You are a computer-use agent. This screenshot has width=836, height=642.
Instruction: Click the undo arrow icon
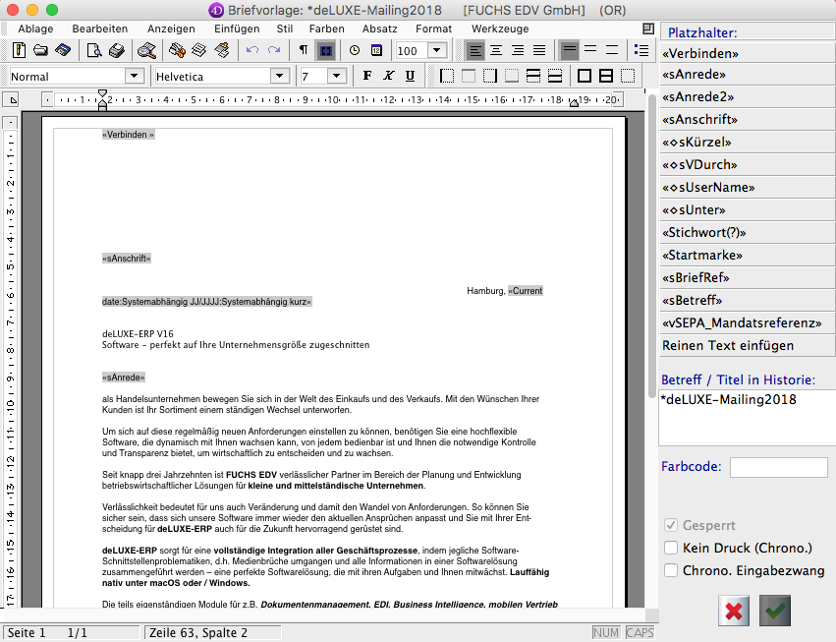point(252,50)
